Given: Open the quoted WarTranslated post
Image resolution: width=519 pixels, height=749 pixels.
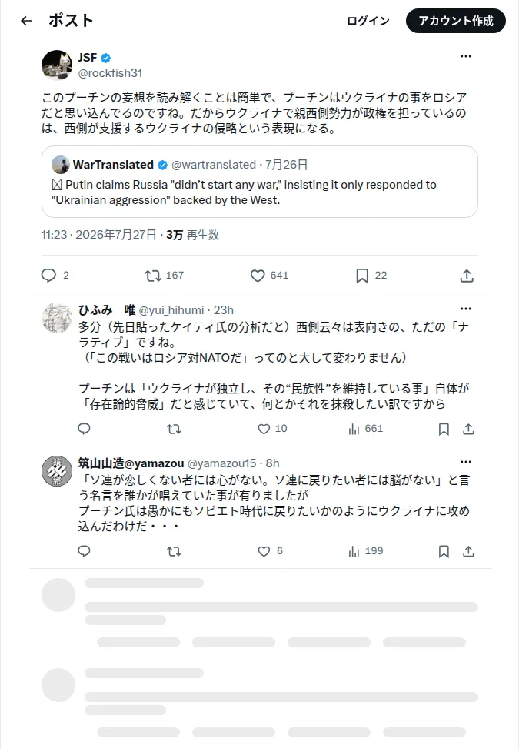Looking at the screenshot, I should (260, 182).
